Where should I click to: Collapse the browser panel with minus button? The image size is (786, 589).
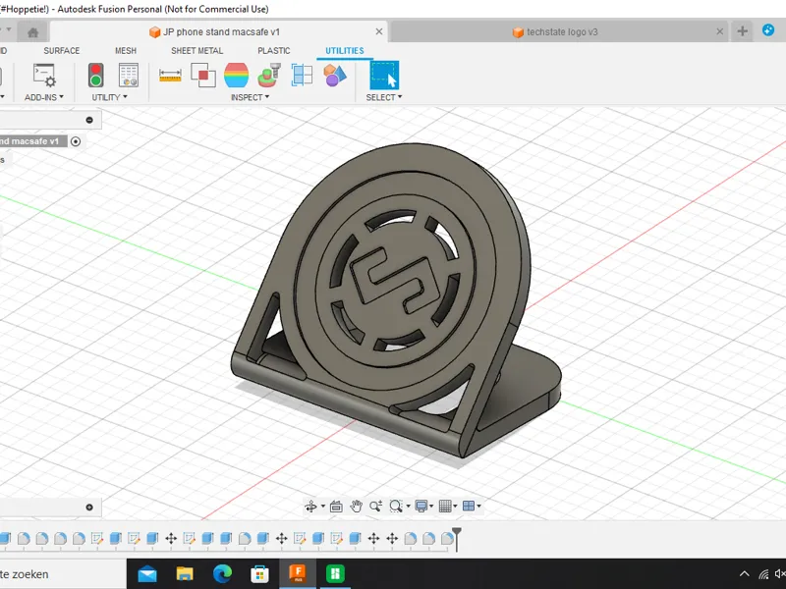pos(89,120)
